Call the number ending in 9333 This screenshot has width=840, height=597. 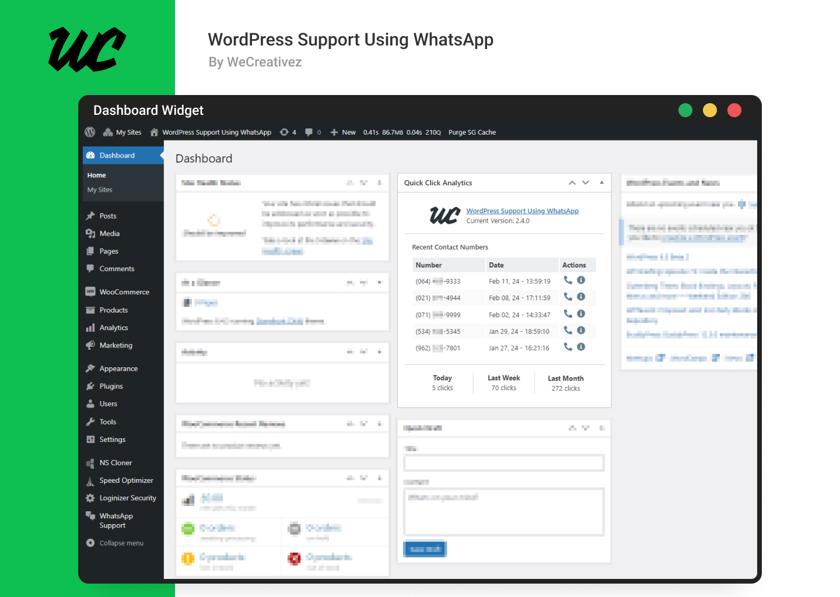coord(568,280)
